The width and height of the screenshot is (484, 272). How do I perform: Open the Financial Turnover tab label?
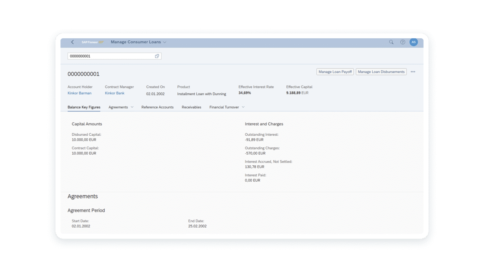[224, 107]
